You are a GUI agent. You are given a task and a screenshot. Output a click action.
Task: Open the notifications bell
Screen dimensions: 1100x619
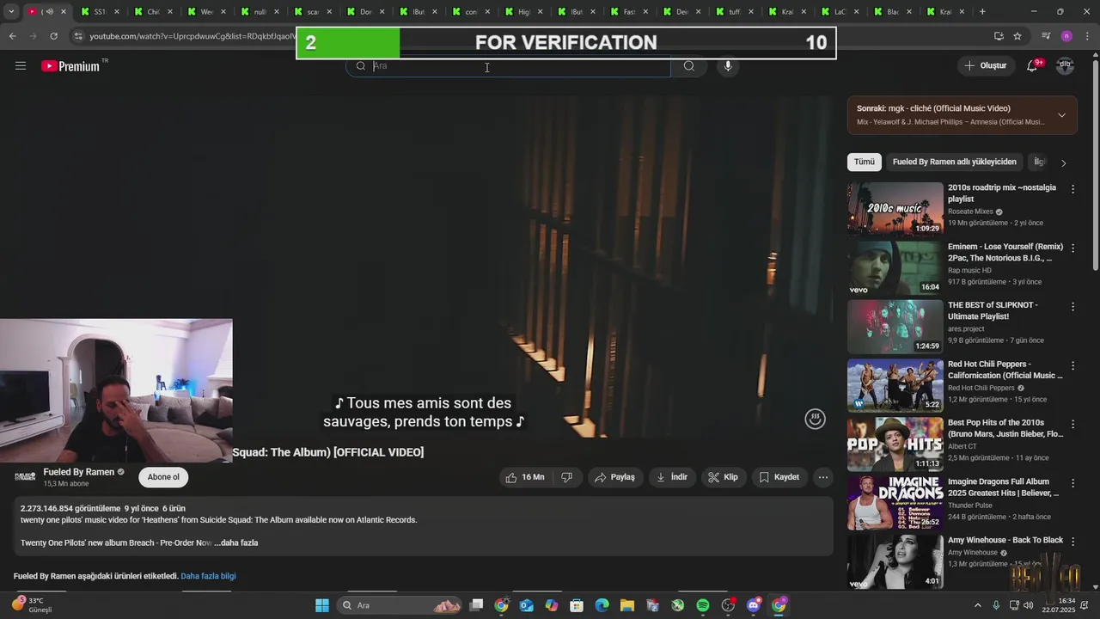pos(1033,66)
